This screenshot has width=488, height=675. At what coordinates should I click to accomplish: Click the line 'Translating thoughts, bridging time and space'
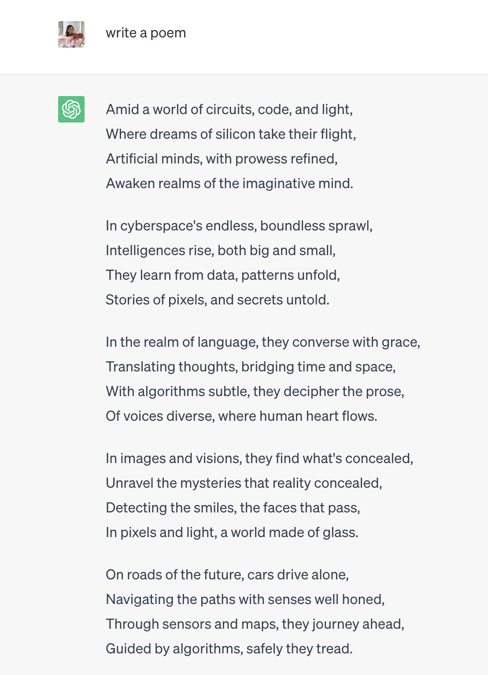click(251, 367)
